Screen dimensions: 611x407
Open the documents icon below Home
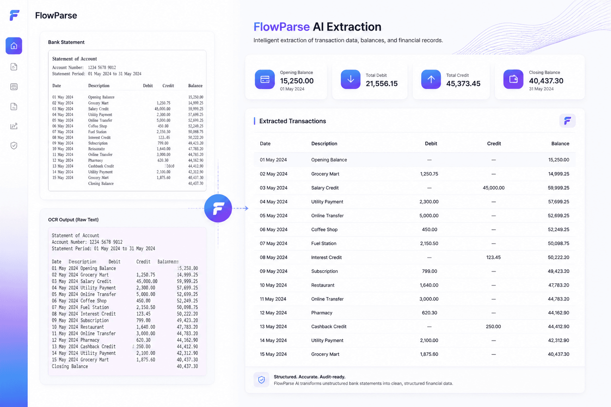coord(14,67)
